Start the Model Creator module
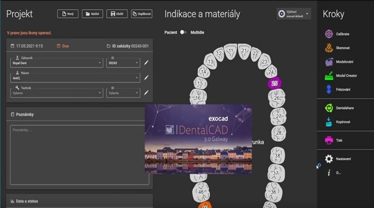The width and height of the screenshot is (374, 208). coord(329,76)
